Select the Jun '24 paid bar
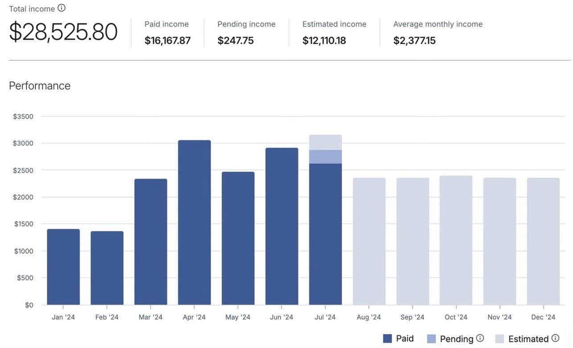 282,227
